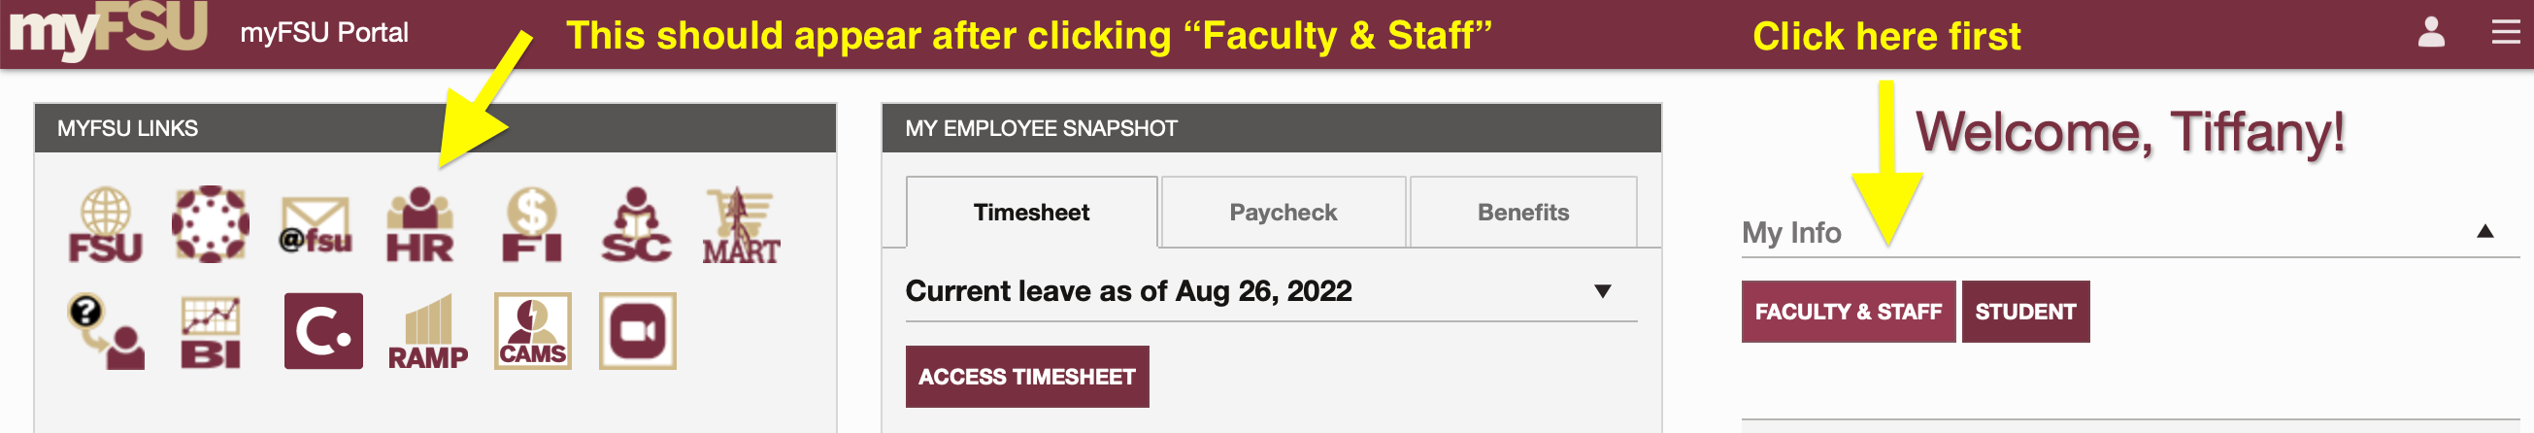Screen dimensions: 2534x433
Task: Collapse the My Info section arrow
Action: (2484, 231)
